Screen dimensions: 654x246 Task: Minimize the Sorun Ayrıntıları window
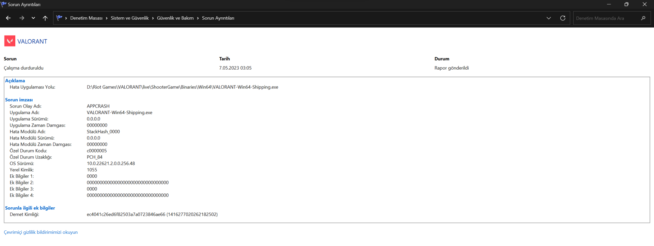coord(609,4)
